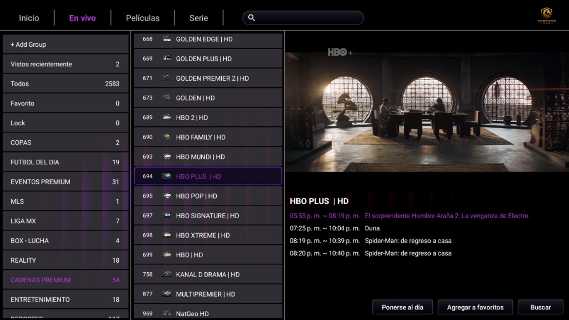
Task: Click the KANAL D DRAMA channel logo
Action: click(167, 274)
